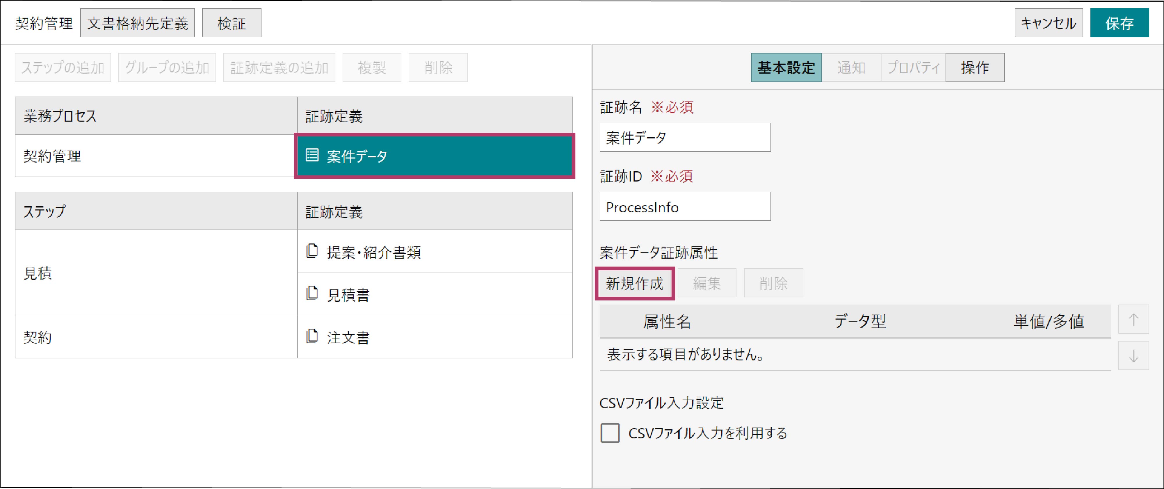
Task: Create a new attribute with 新規作成
Action: pyautogui.click(x=635, y=283)
